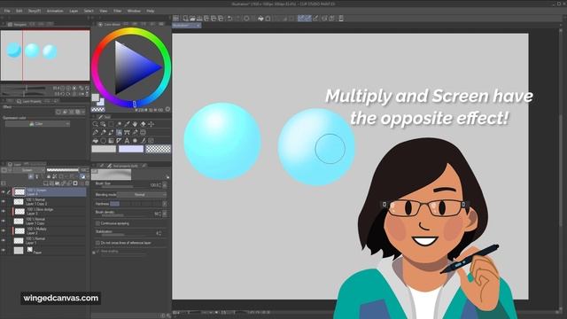Enable Do not cross lines of reference layer
This screenshot has width=567, height=319.
pos(97,243)
